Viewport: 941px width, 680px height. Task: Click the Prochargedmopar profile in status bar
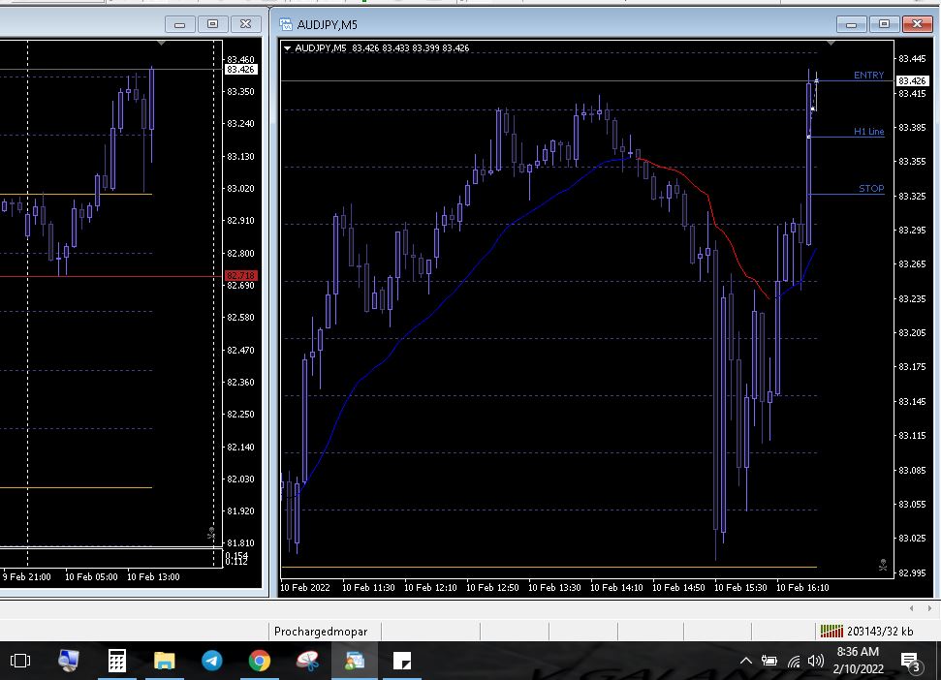[x=321, y=631]
